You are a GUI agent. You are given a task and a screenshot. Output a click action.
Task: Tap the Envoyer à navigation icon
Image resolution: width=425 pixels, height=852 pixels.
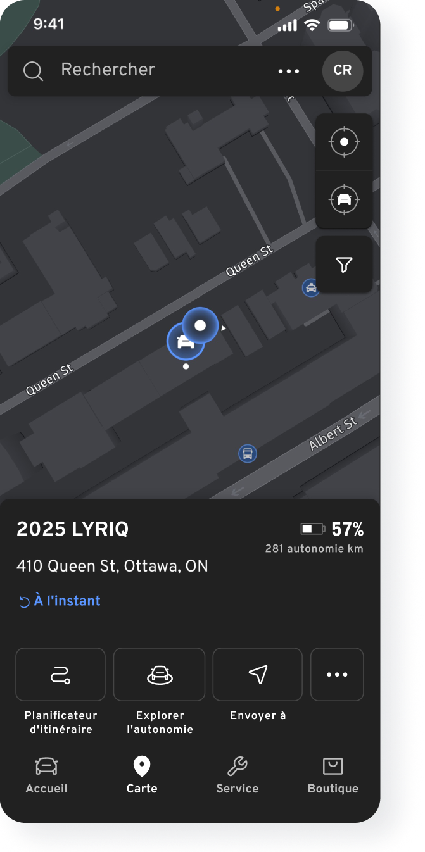coord(257,674)
